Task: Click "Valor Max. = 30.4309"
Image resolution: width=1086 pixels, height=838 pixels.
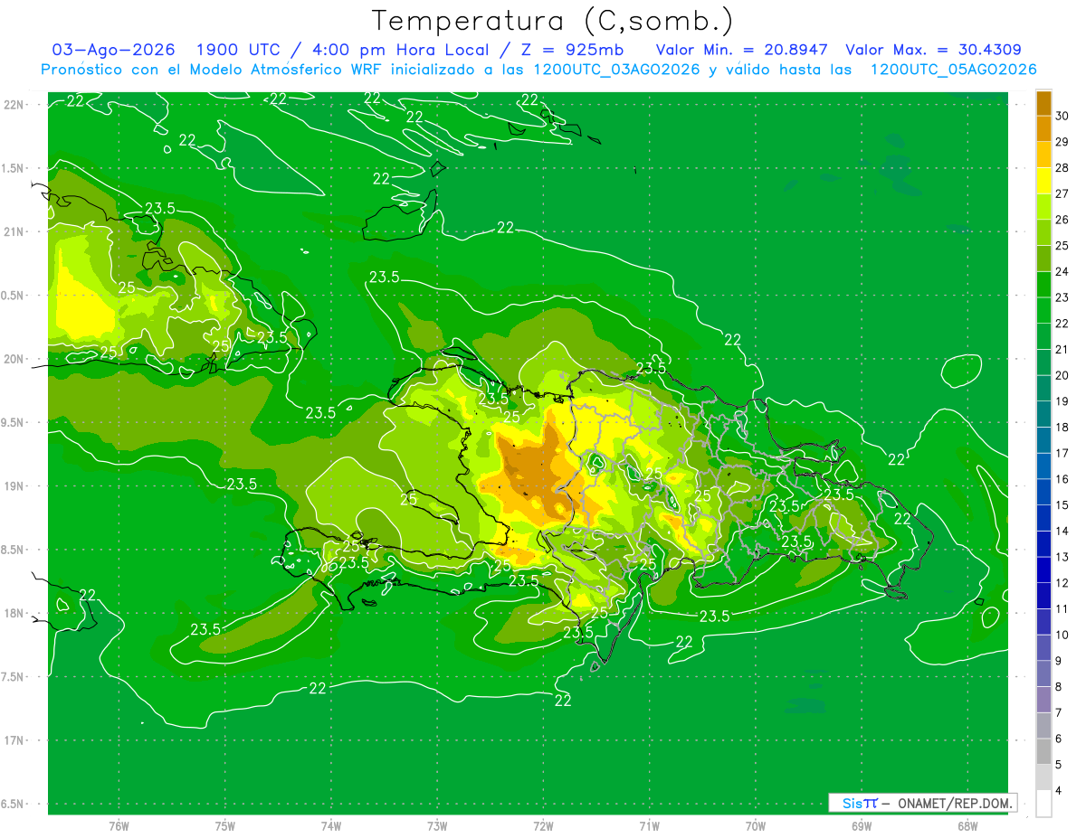Action: 933,50
